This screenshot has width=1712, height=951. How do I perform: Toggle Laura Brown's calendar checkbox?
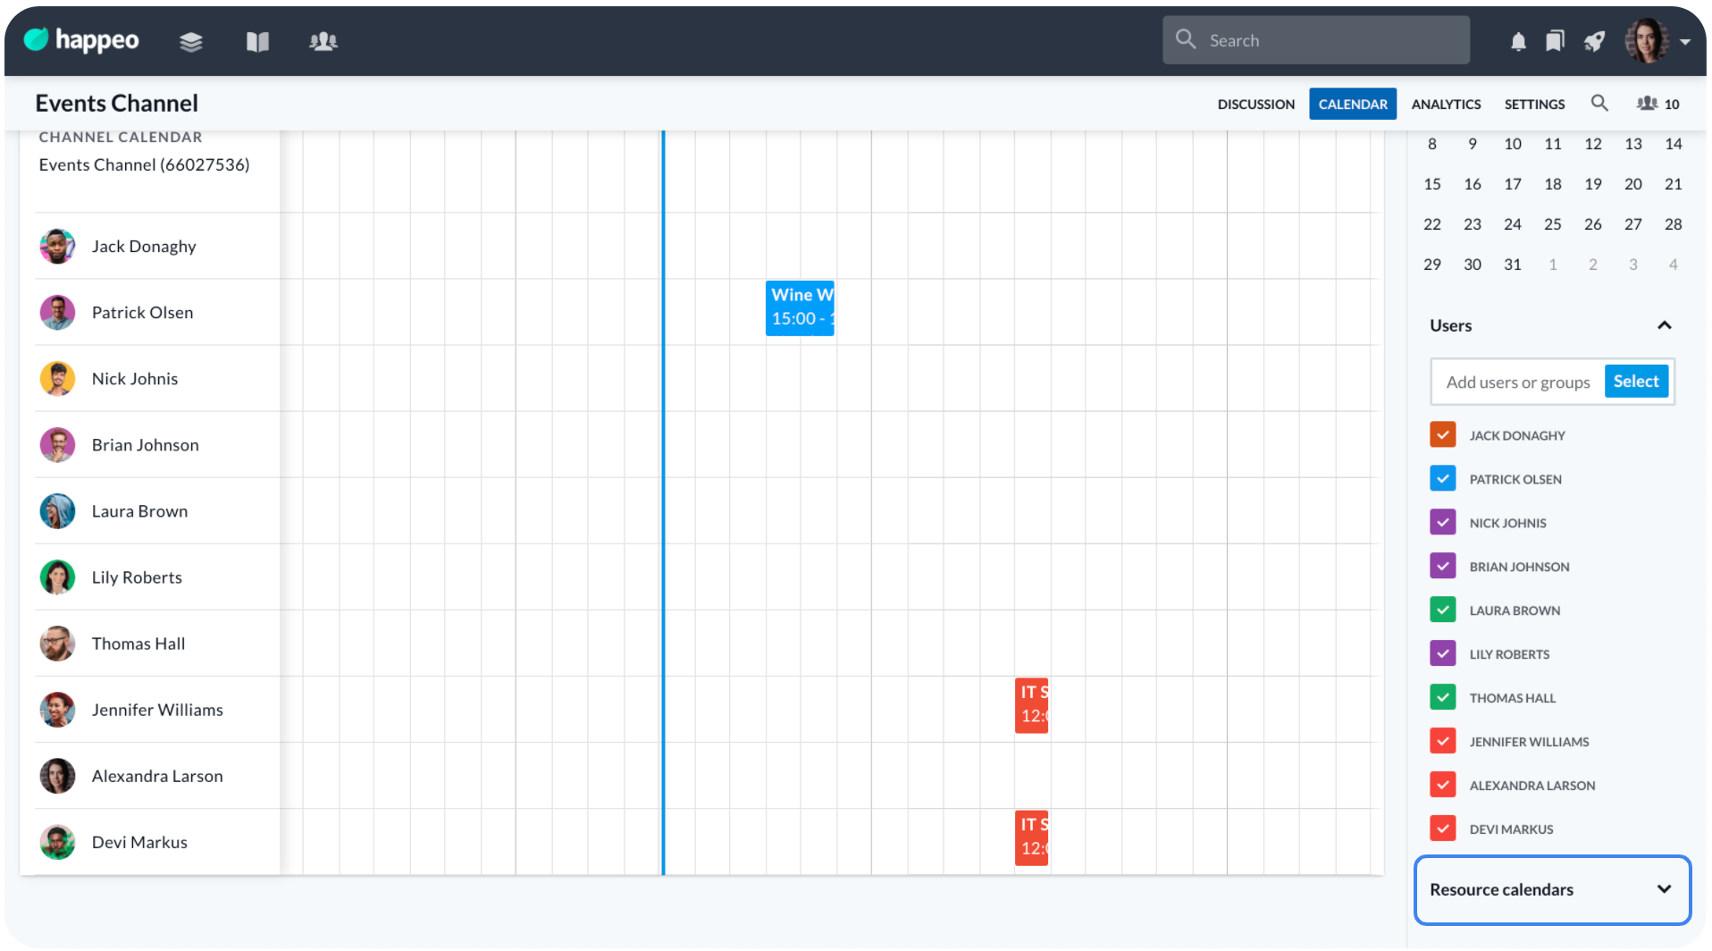[1442, 610]
